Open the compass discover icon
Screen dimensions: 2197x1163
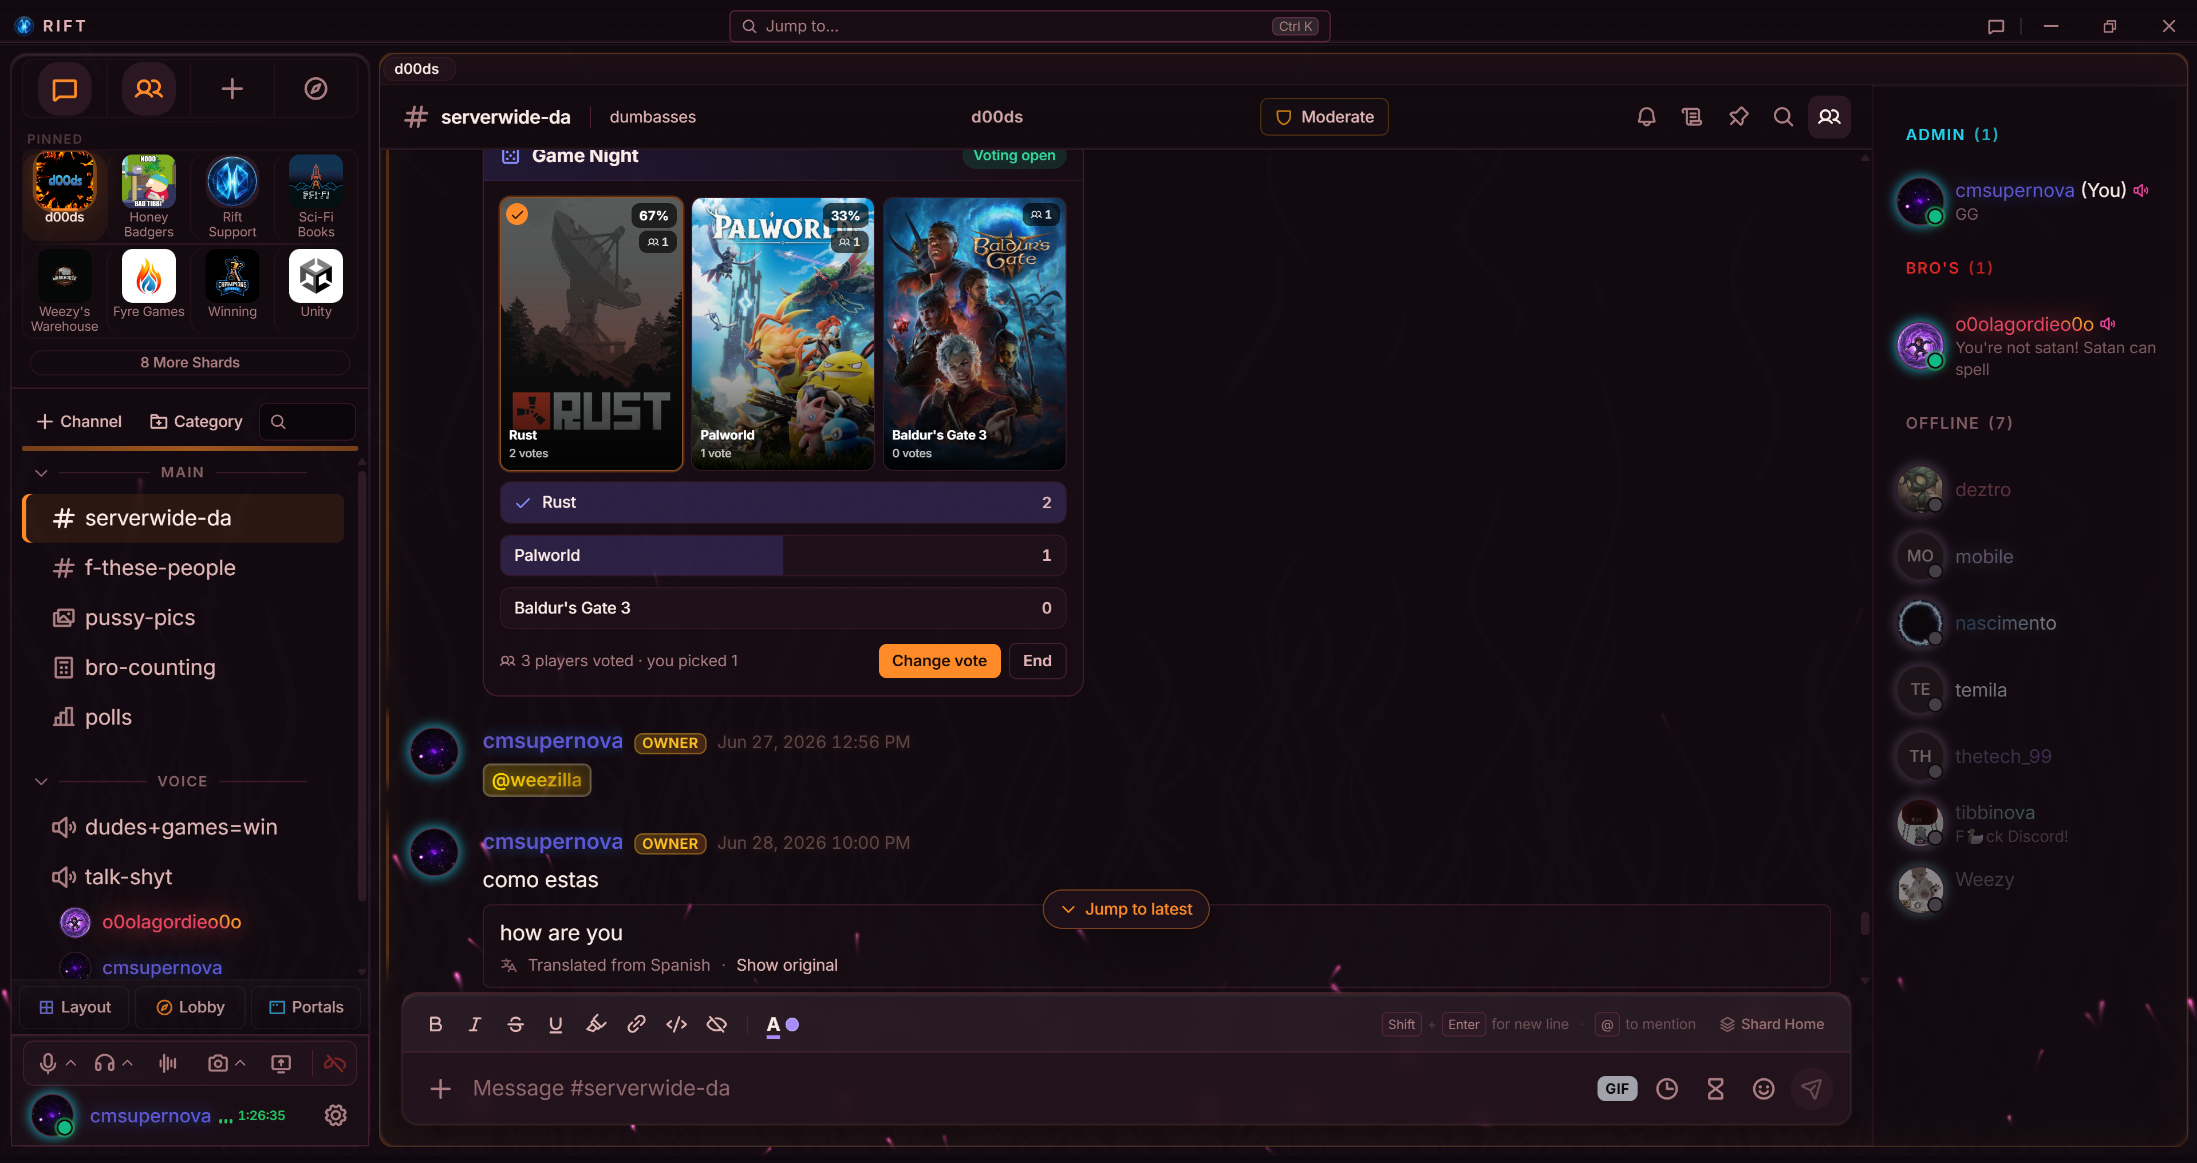[315, 89]
